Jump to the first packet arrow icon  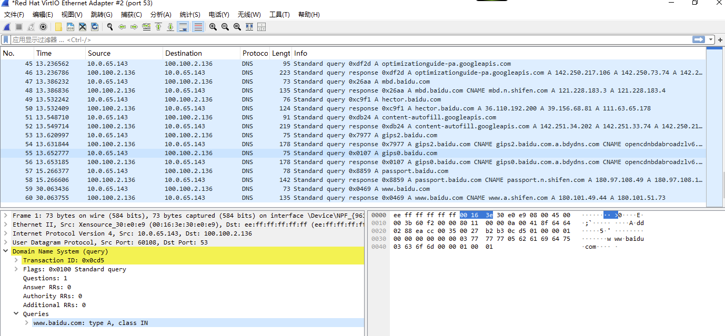158,27
